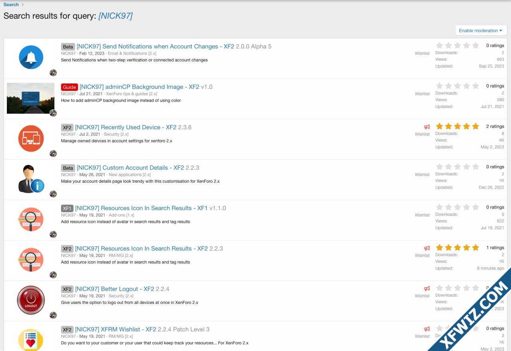
Task: Click the XF1 prefix label
Action: 67,208
